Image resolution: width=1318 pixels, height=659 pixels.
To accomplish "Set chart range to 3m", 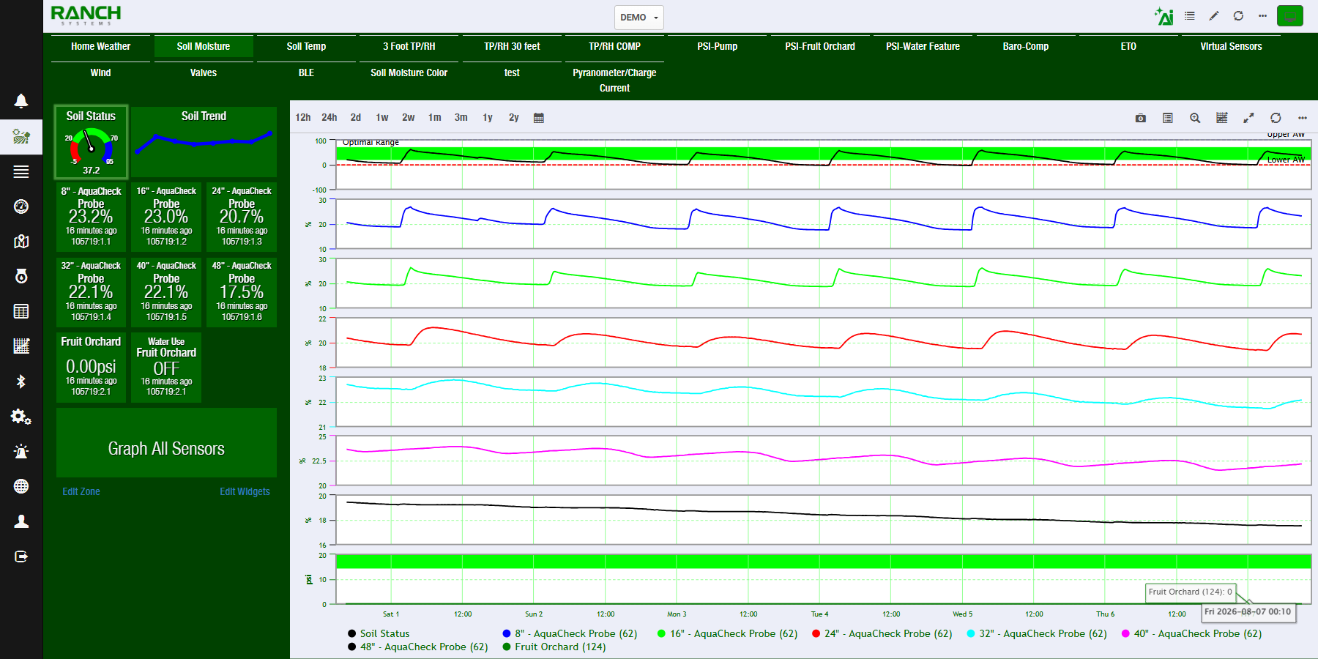I will point(461,118).
